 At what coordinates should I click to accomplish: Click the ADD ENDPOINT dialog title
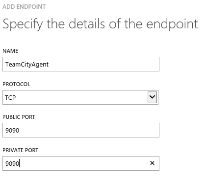click(24, 7)
